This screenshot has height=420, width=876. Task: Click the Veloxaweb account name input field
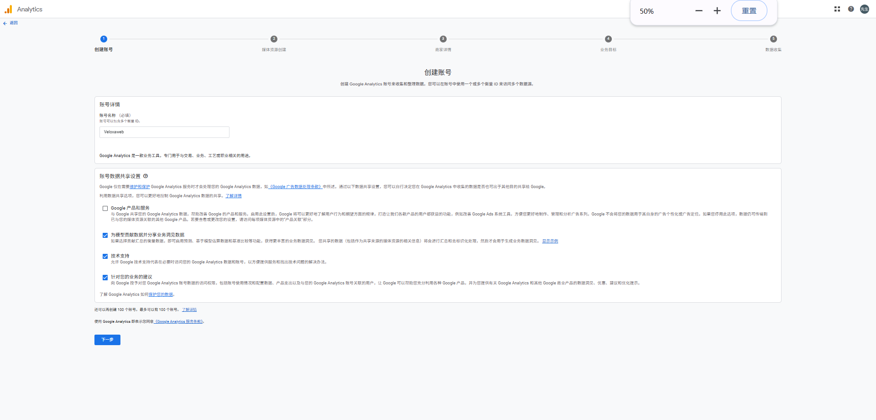pyautogui.click(x=164, y=132)
